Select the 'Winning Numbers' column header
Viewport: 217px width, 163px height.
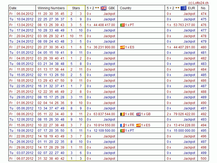(x=51, y=8)
